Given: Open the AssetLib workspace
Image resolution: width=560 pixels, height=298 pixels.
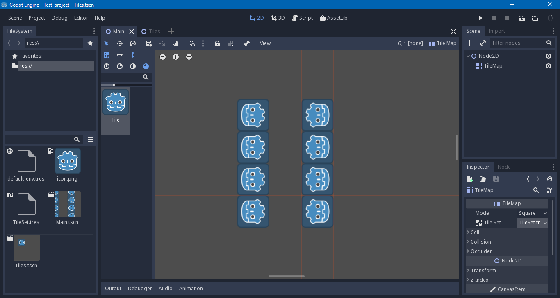Looking at the screenshot, I should click(333, 18).
